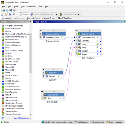Pick the Electric analysis system icon
126x124 pixels.
(x=3, y=31)
